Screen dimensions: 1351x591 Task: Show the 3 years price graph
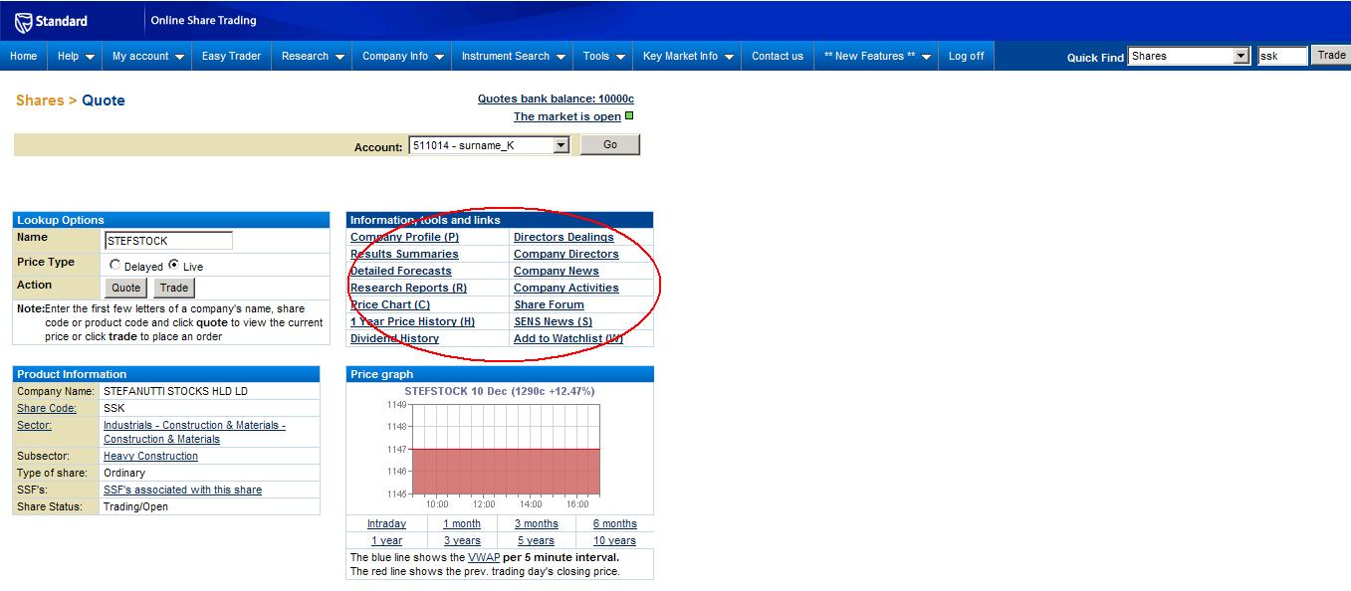click(x=462, y=540)
